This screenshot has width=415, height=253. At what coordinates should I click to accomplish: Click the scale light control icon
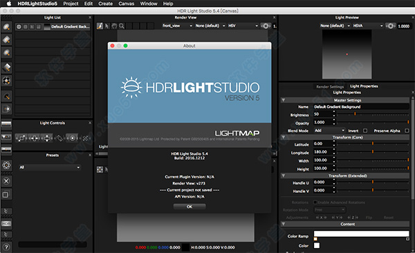click(21, 138)
